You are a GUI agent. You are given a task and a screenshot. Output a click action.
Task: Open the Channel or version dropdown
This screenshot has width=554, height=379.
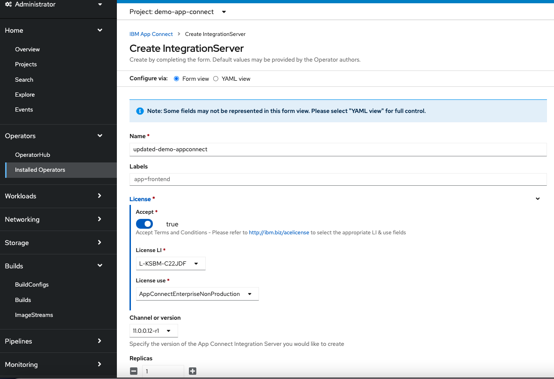coord(154,330)
